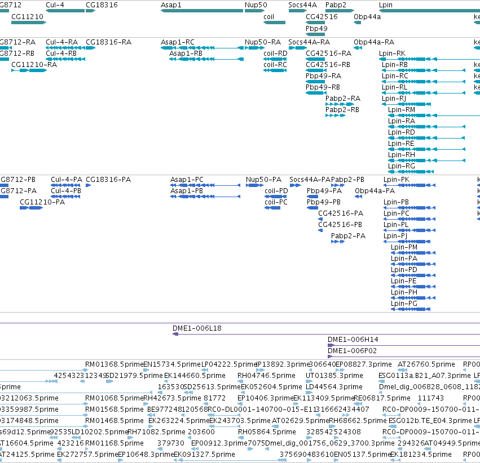Screen dimensions: 480x463
Task: Click EST UT01385.3prime
Action: 334,376
